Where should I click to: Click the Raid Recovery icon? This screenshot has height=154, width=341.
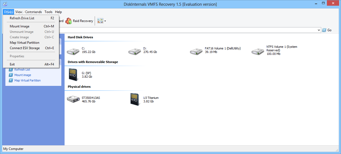pyautogui.click(x=69, y=21)
